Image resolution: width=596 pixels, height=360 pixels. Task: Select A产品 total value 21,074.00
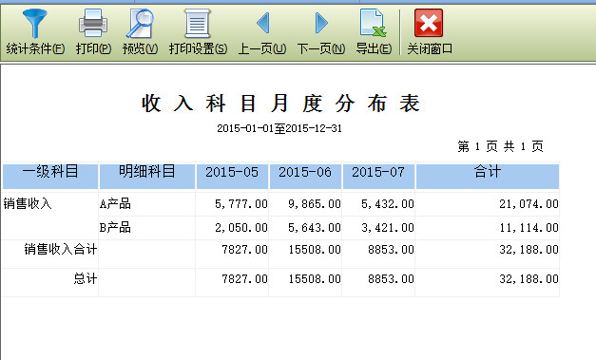[x=529, y=204]
